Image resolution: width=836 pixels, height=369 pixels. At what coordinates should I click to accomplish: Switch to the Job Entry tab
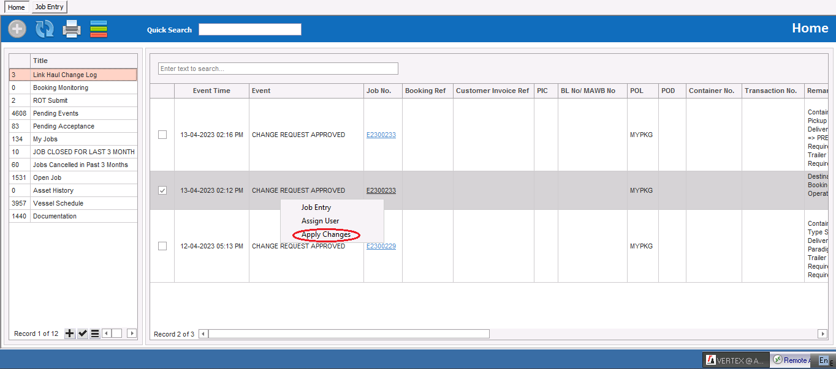pos(49,7)
